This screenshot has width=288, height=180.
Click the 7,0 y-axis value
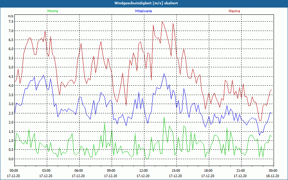click(11, 31)
